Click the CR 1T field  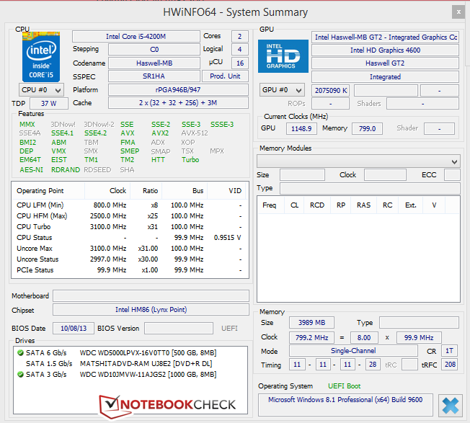[449, 350]
